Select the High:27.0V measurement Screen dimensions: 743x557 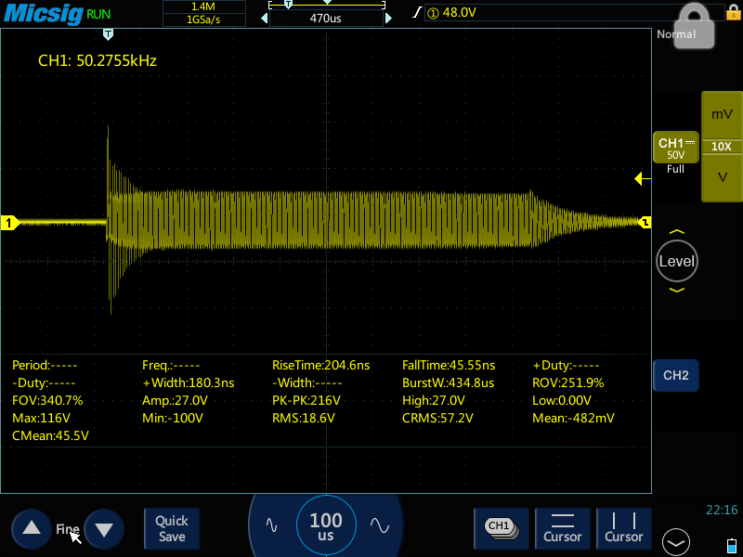click(x=434, y=401)
